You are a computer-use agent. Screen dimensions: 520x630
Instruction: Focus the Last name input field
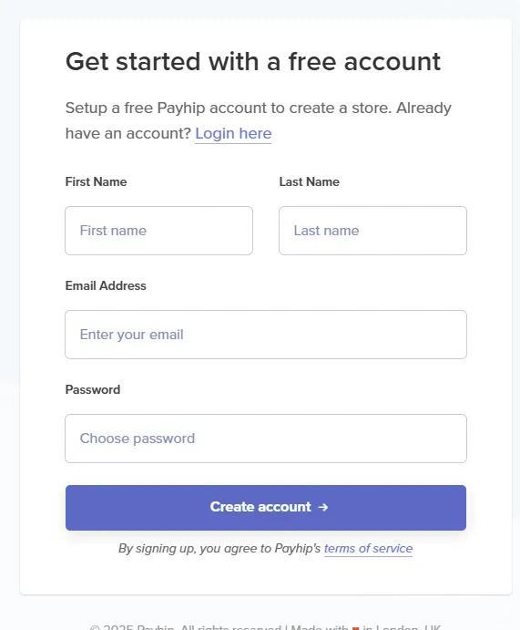(372, 231)
